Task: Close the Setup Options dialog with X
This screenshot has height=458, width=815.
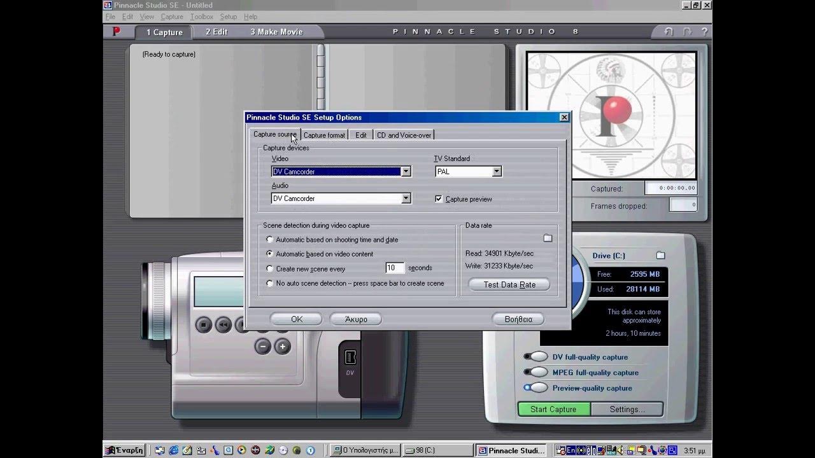Action: coord(564,117)
